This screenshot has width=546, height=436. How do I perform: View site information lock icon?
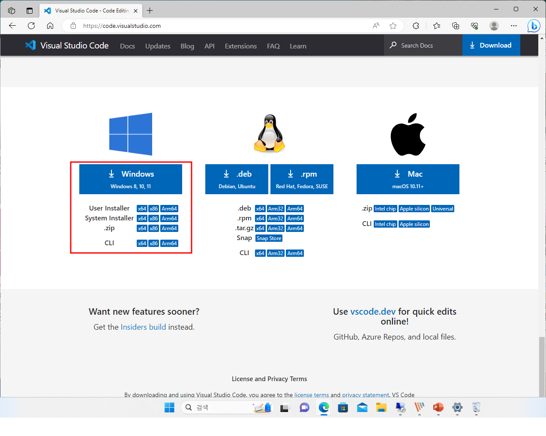(x=73, y=26)
